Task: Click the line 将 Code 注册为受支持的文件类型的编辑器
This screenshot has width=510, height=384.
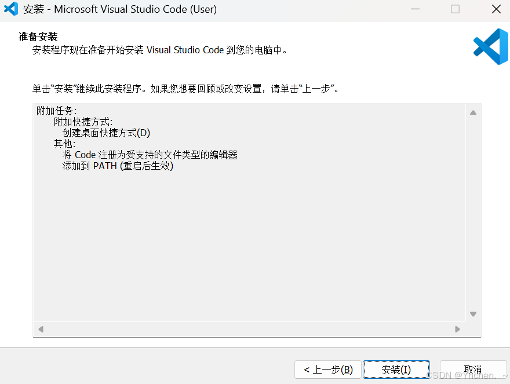Action: tap(150, 155)
